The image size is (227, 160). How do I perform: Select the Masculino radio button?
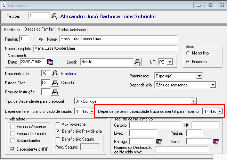point(188,53)
